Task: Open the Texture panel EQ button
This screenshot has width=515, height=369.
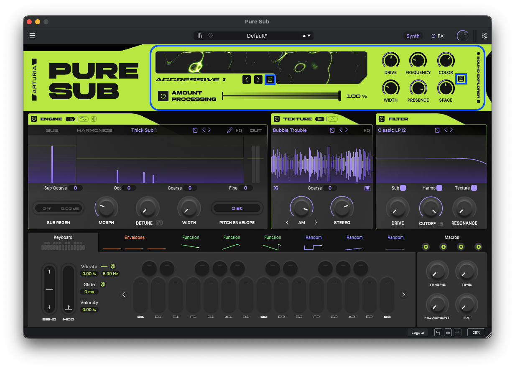Action: [367, 131]
